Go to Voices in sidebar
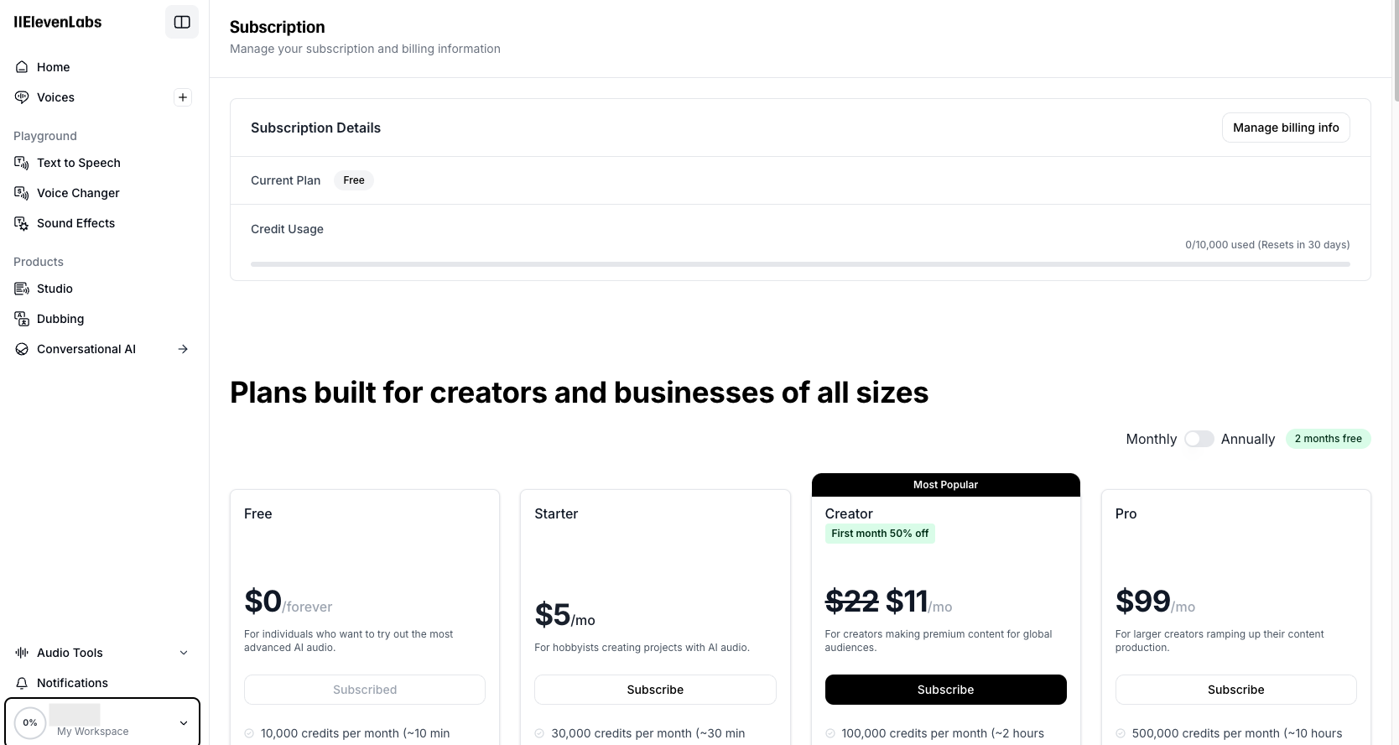The height and width of the screenshot is (745, 1399). pyautogui.click(x=55, y=97)
